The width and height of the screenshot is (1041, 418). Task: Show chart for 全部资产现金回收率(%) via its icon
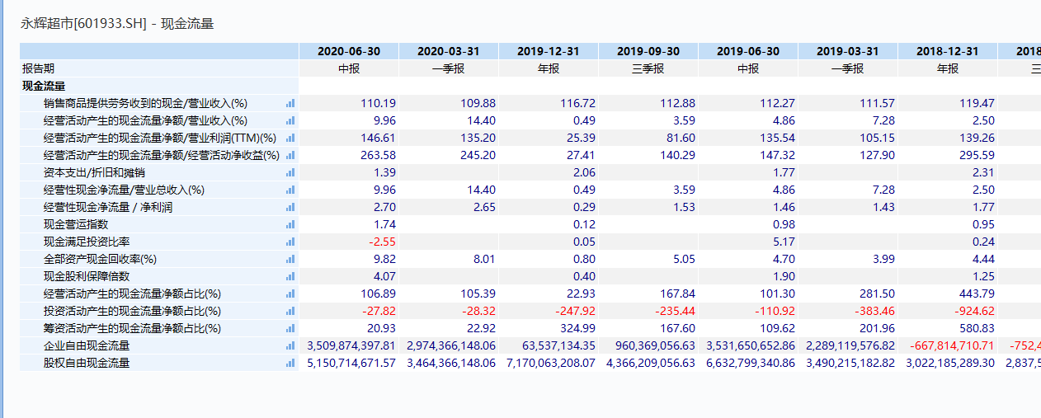pyautogui.click(x=290, y=259)
